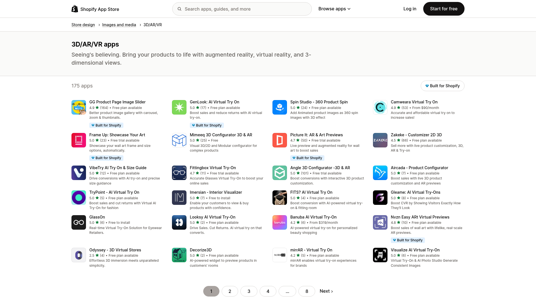Open Imersian - Interior Visualizer title
The height and width of the screenshot is (301, 536).
coord(216,192)
